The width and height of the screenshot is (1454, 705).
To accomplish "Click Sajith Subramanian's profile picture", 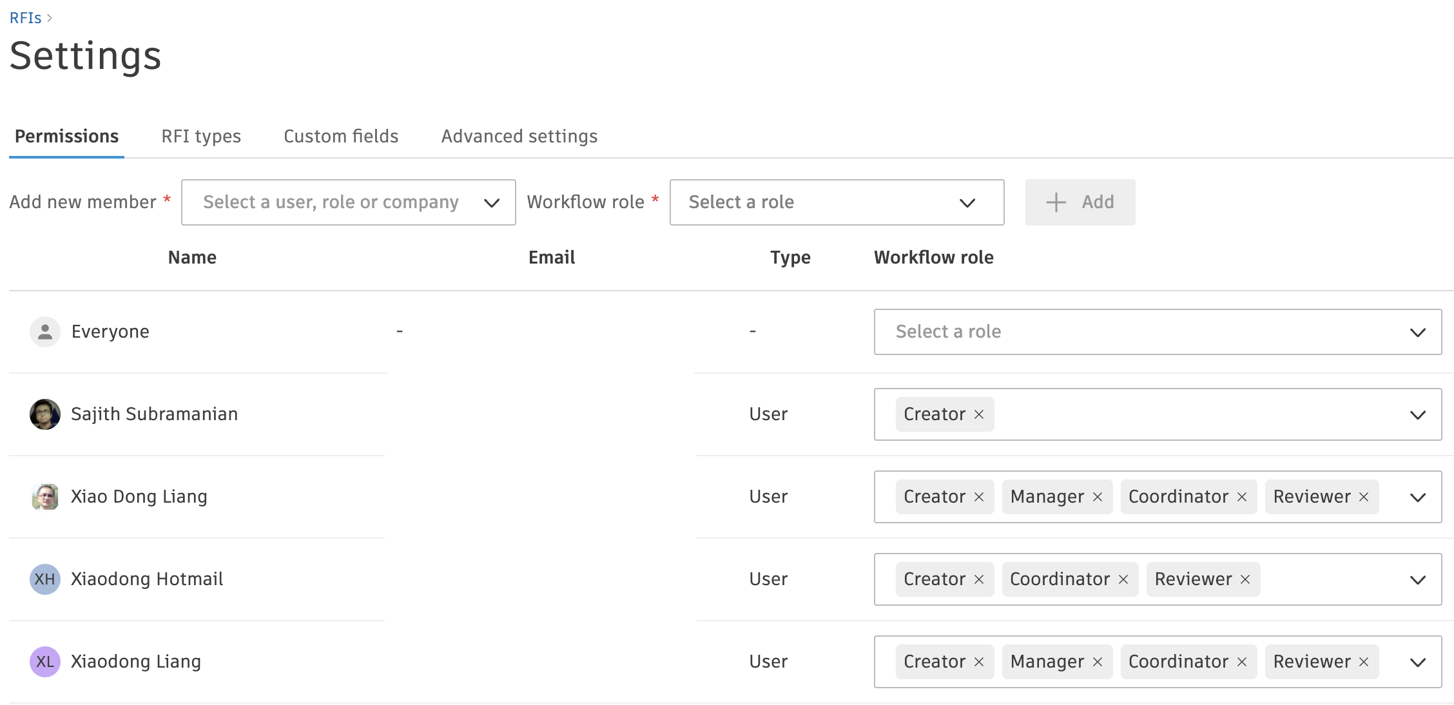I will [x=44, y=414].
